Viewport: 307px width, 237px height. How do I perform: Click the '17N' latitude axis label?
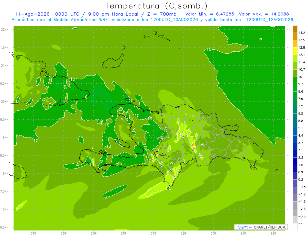(4, 209)
